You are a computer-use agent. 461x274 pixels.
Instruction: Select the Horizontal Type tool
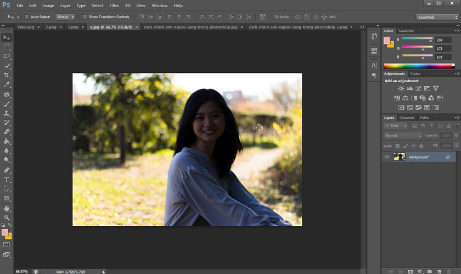(7, 179)
